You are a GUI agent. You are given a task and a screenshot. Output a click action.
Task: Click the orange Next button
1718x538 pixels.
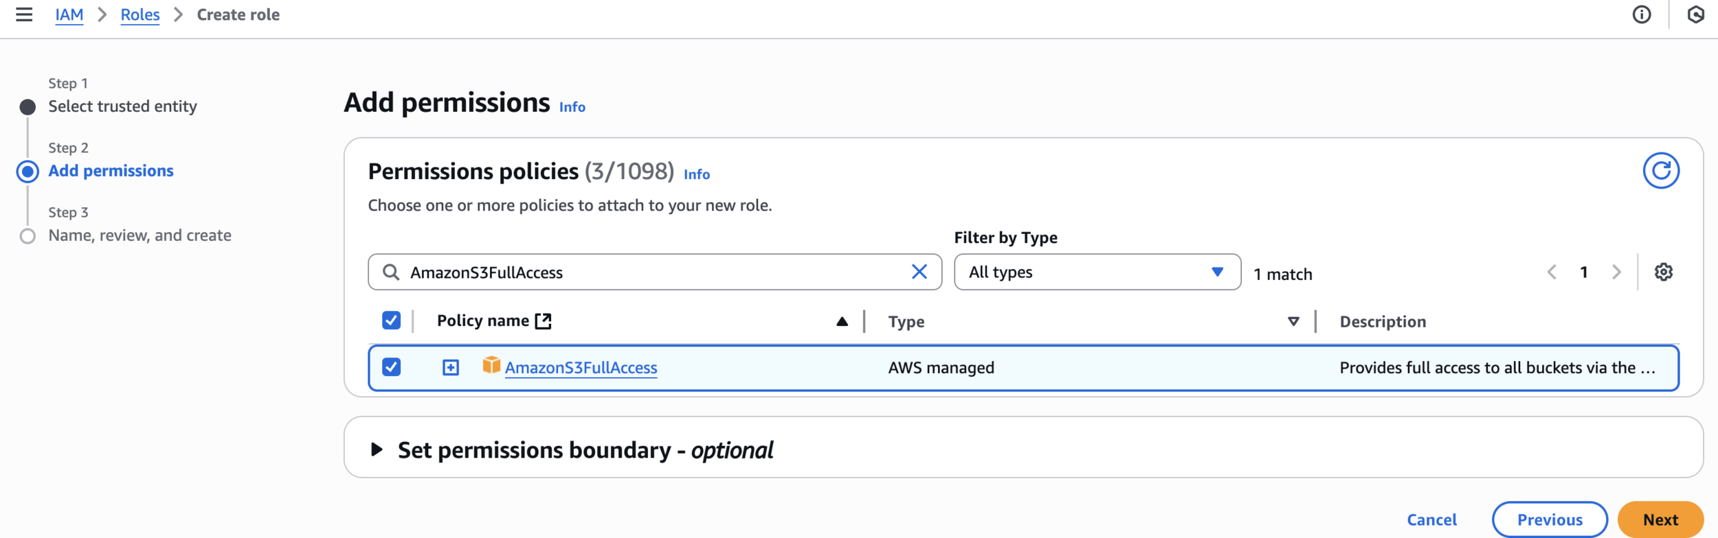(1660, 519)
